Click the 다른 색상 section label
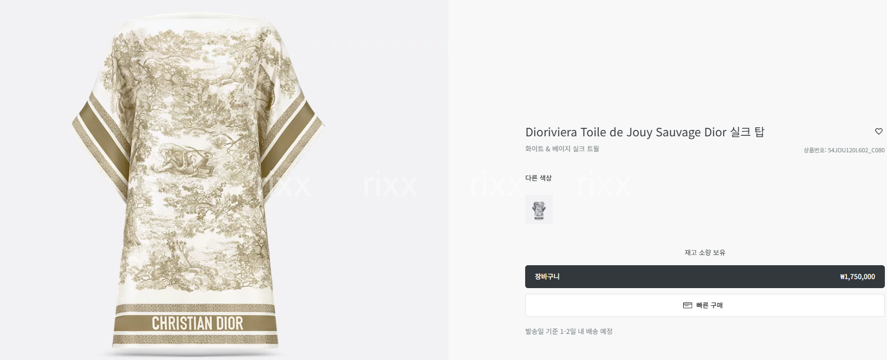Screen dimensions: 887x360 click(x=538, y=178)
